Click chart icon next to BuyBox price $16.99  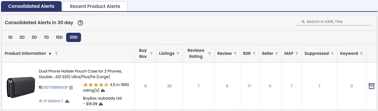coord(101,104)
